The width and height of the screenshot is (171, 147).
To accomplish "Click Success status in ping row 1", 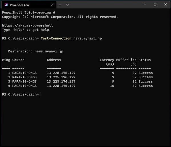I will [x=146, y=73].
